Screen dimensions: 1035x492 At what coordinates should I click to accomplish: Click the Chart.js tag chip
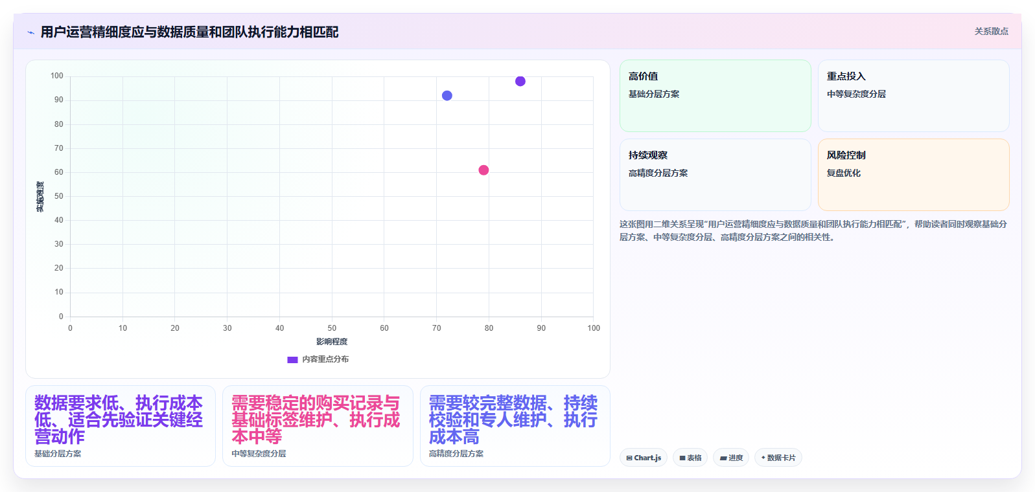click(x=644, y=458)
